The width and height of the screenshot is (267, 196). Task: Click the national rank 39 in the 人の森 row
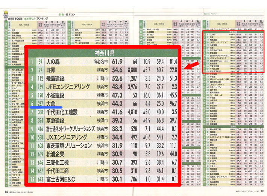coord(40,62)
